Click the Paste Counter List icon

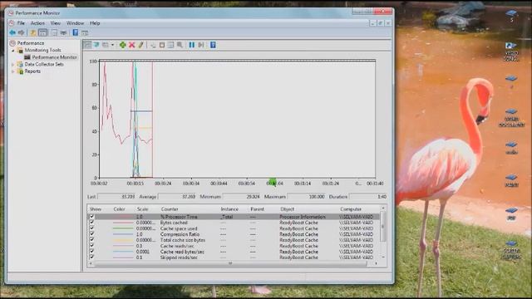tap(162, 45)
